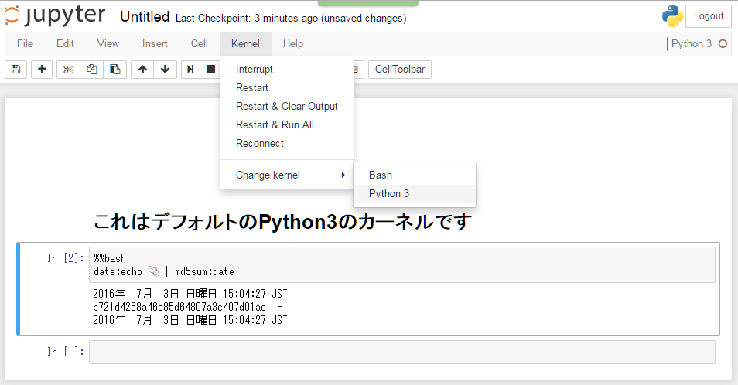Move selected cell down arrow

166,70
